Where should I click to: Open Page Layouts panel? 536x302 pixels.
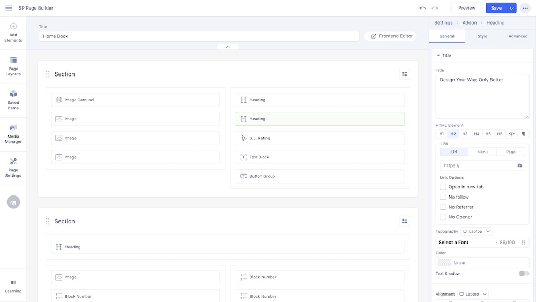[13, 66]
